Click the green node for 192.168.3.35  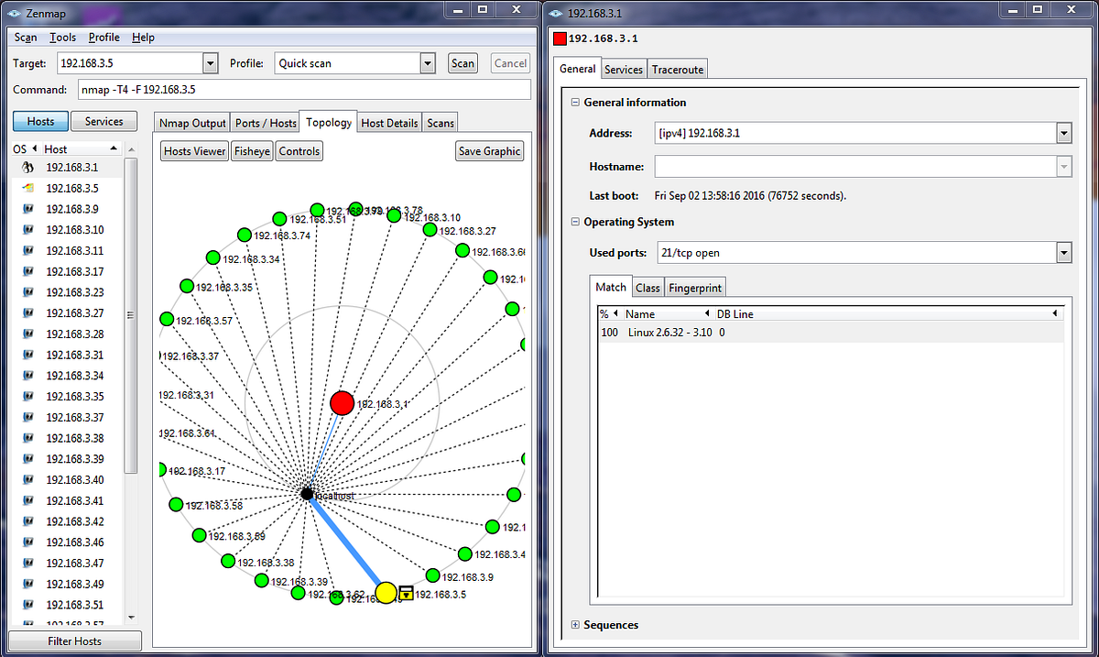187,285
